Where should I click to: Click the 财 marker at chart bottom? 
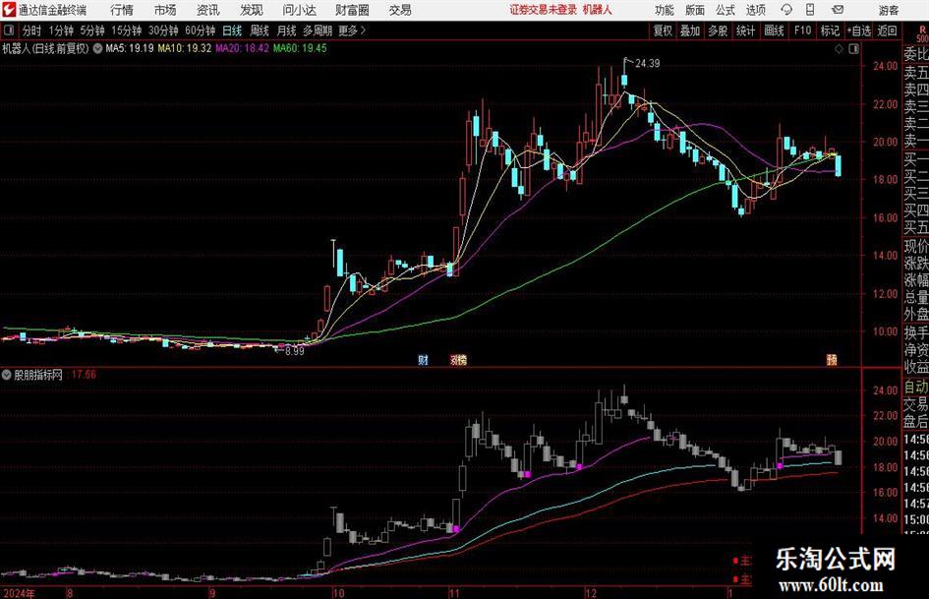coord(423,359)
